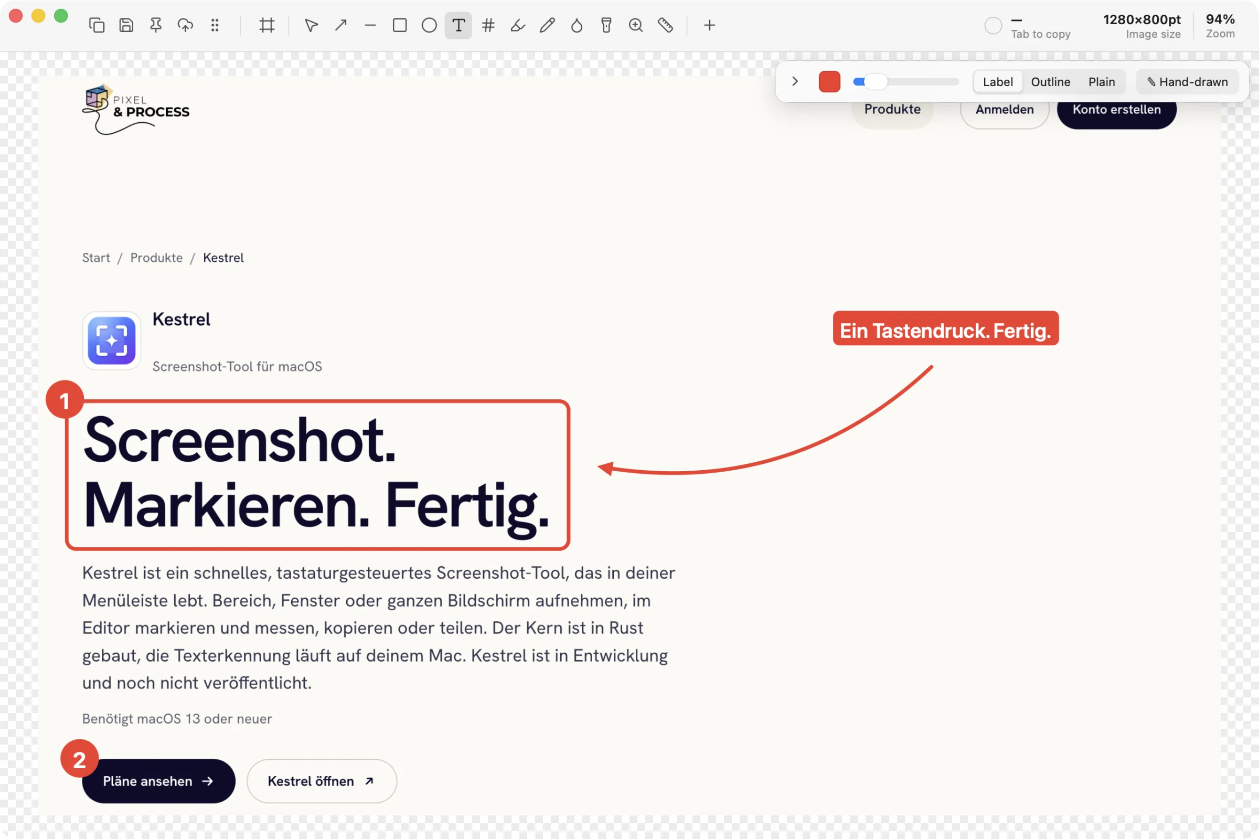1259x839 pixels.
Task: Toggle the Hand-drawn font option
Action: (1187, 82)
